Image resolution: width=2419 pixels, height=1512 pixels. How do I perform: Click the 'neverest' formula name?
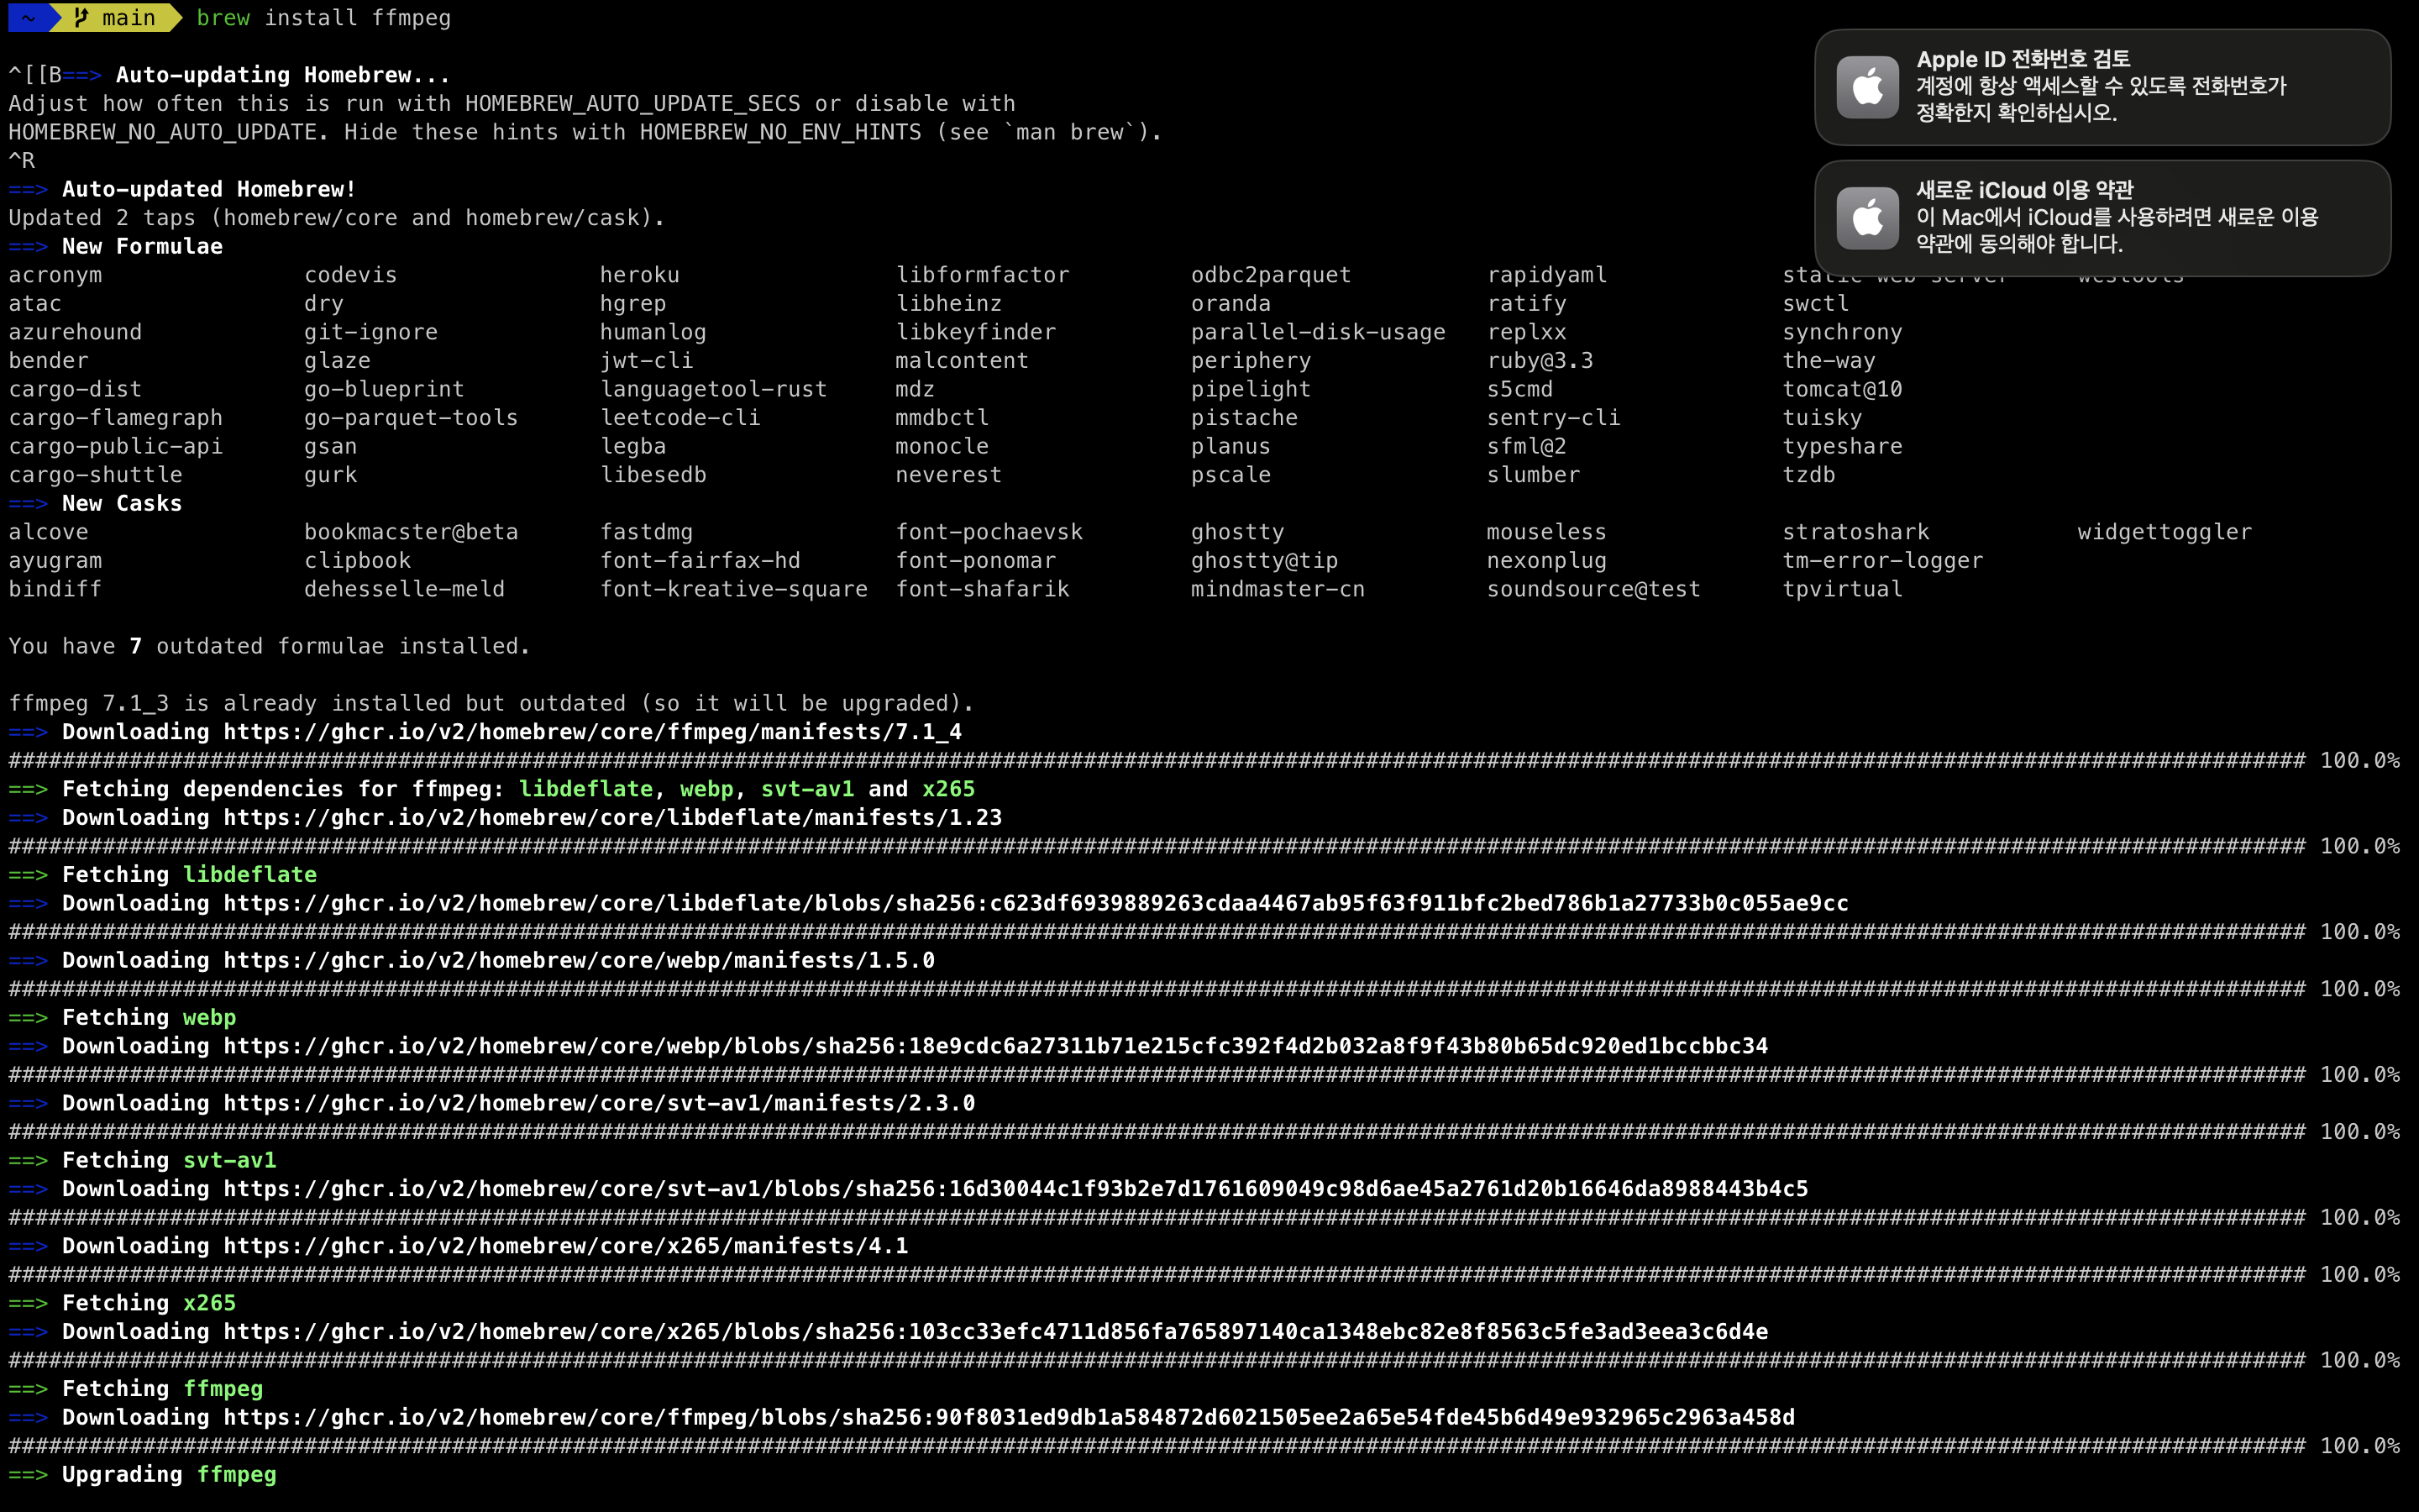[x=948, y=475]
